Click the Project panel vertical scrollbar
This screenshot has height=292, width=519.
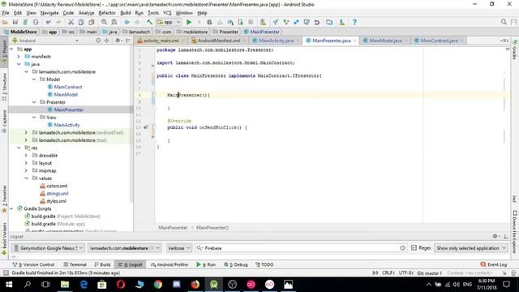coord(131,124)
